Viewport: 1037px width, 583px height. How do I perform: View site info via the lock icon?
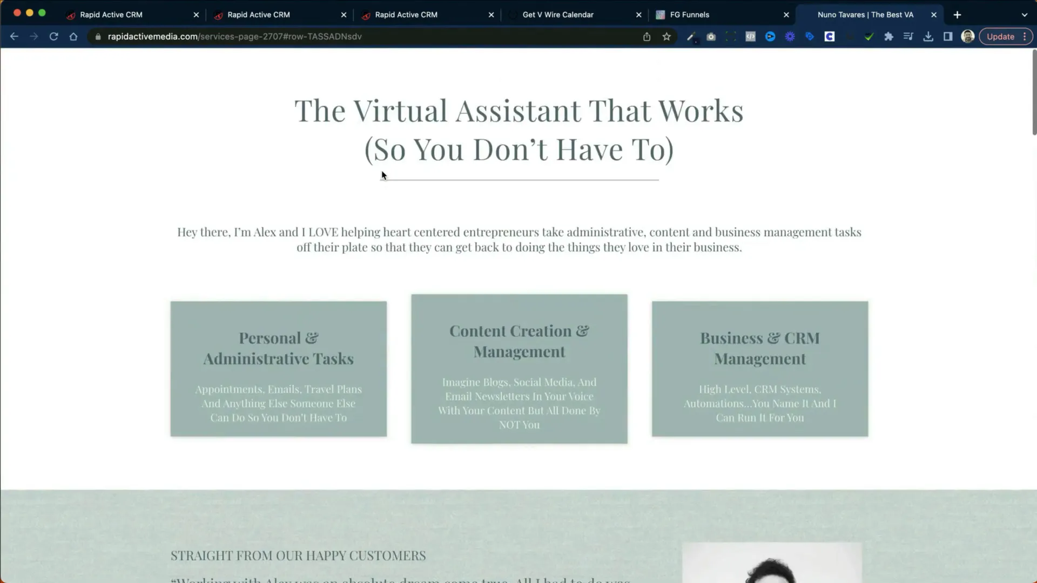pos(98,37)
